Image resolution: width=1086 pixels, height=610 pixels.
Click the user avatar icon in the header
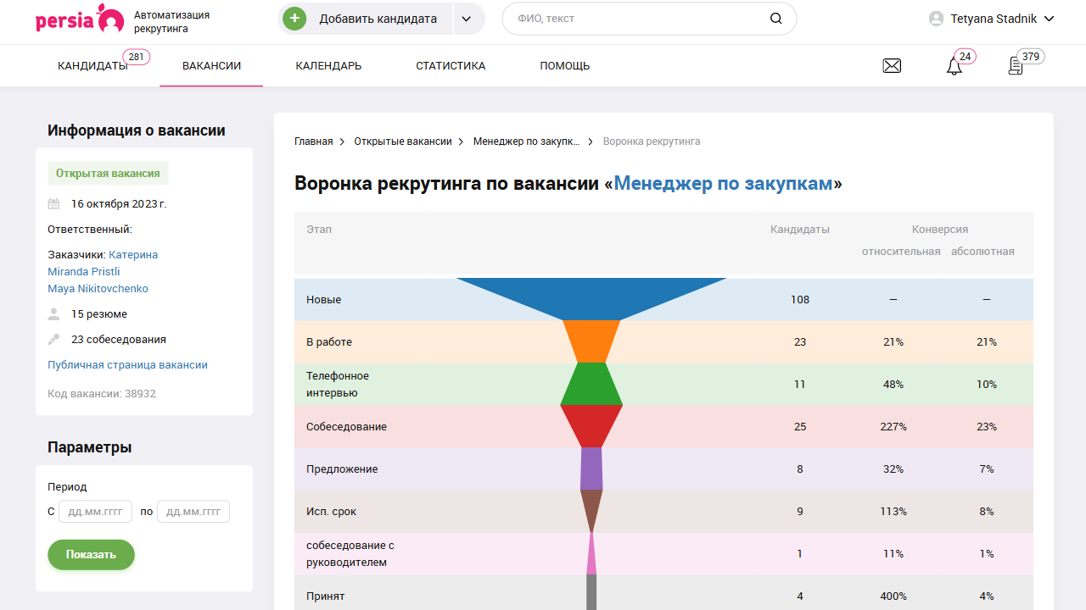pyautogui.click(x=935, y=18)
